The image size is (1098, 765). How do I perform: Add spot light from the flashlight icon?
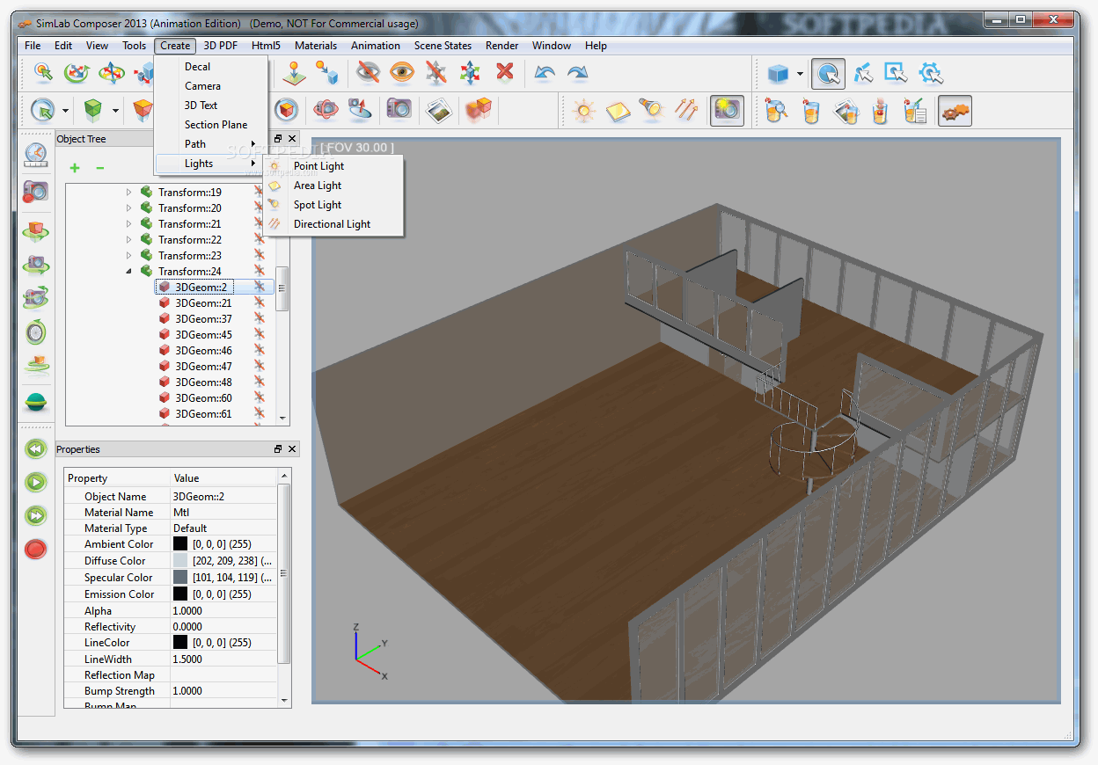click(x=651, y=111)
